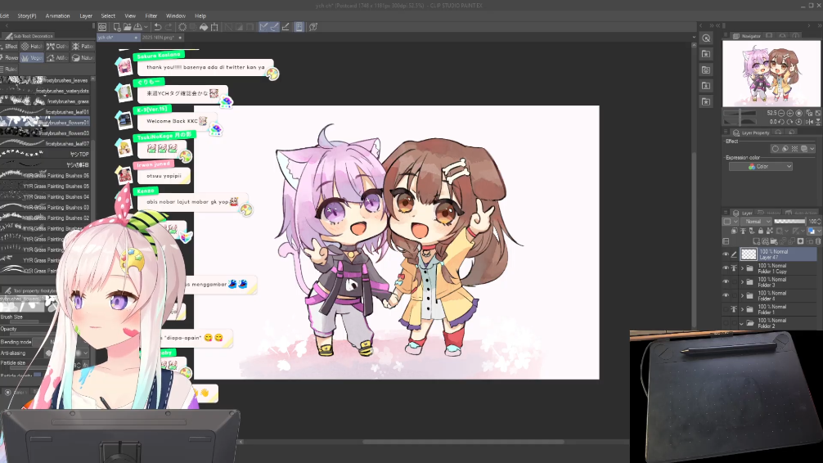823x463 pixels.
Task: Click the layer opacity slider
Action: (x=790, y=221)
